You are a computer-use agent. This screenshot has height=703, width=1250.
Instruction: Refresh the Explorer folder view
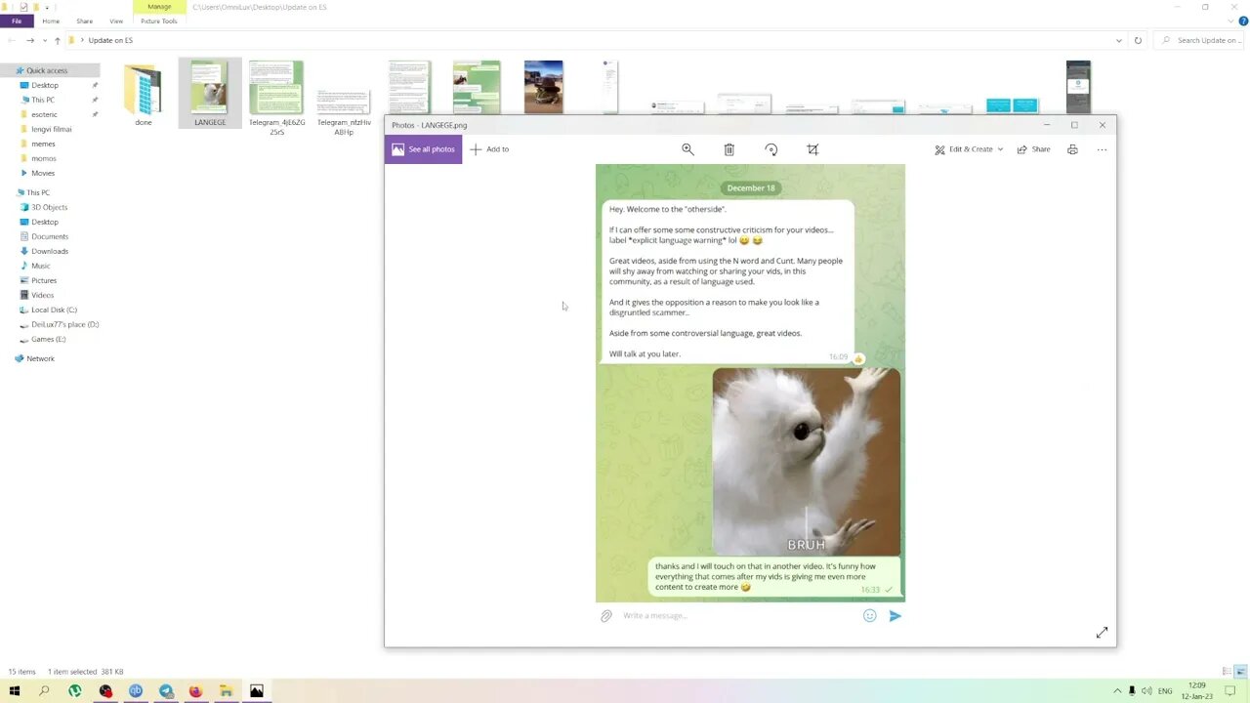click(1138, 40)
